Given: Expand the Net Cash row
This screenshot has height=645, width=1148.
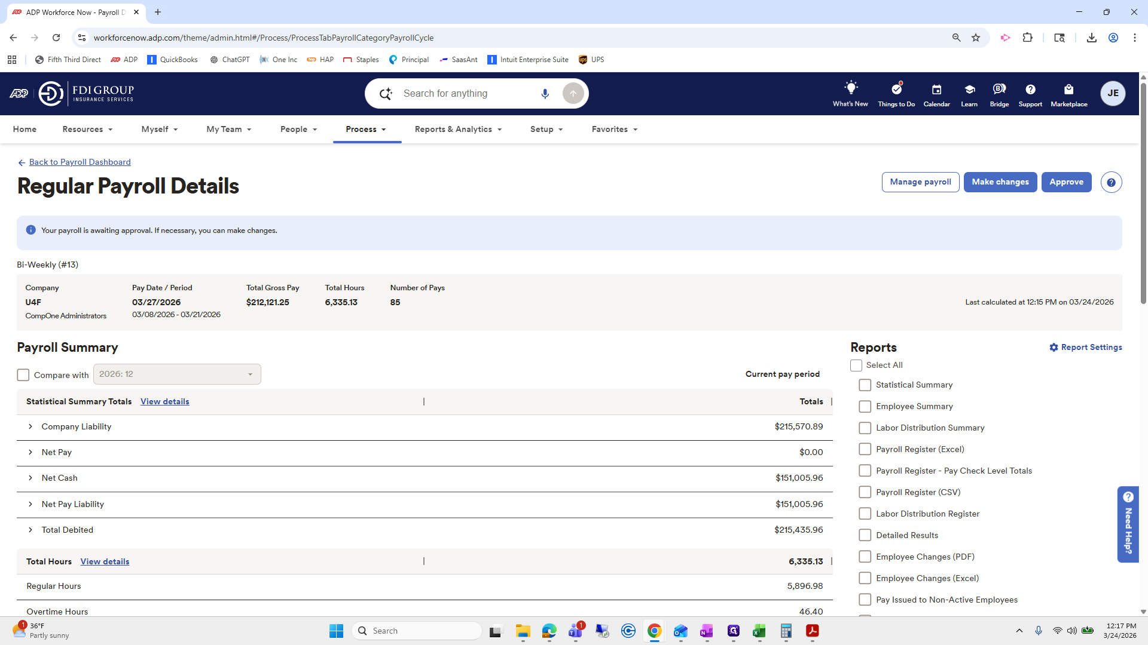Looking at the screenshot, I should (x=30, y=478).
